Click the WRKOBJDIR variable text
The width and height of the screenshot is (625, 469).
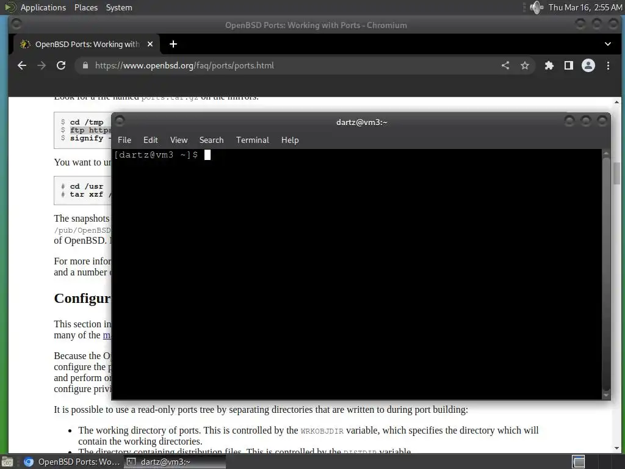[322, 431]
